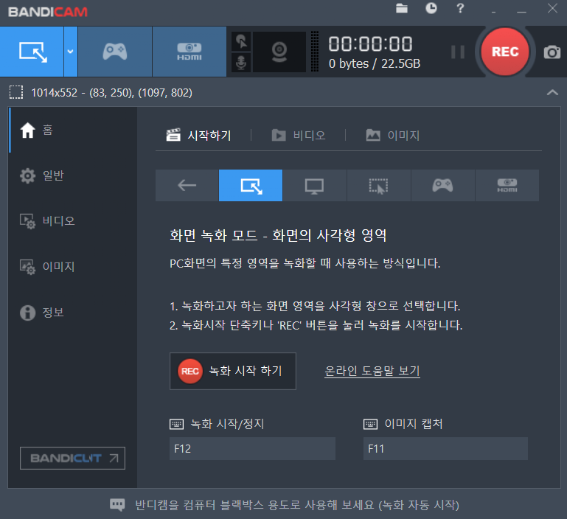Click the keyboard icon beside 이미지 캡처
Viewport: 567px width, 519px height.
pos(370,424)
